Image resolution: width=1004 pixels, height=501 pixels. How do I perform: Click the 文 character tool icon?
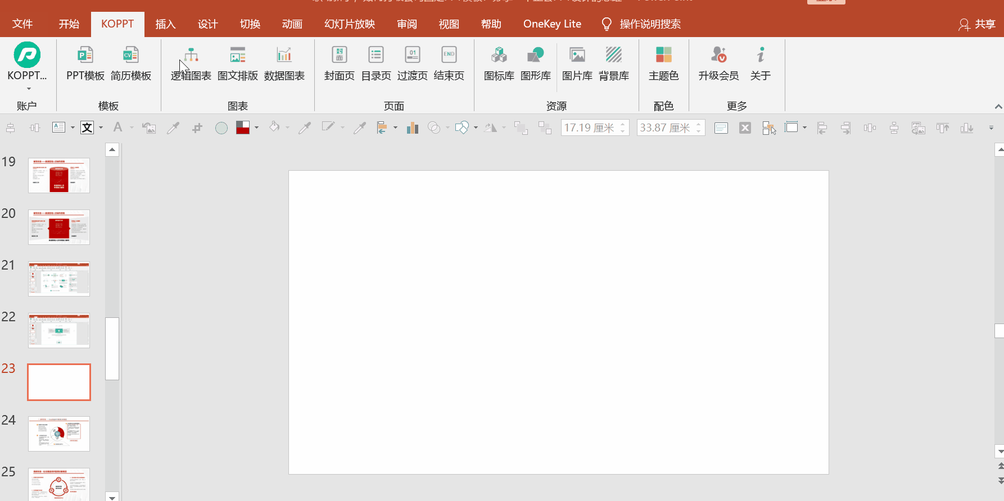point(87,127)
